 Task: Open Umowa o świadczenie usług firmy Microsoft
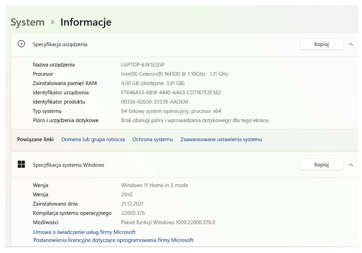point(84,232)
